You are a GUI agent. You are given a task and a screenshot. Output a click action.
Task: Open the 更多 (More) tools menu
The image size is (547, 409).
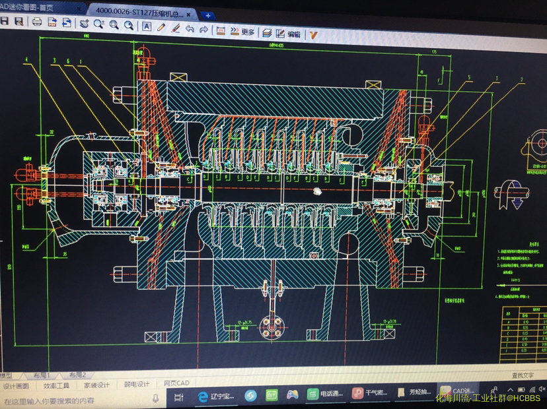click(x=242, y=32)
